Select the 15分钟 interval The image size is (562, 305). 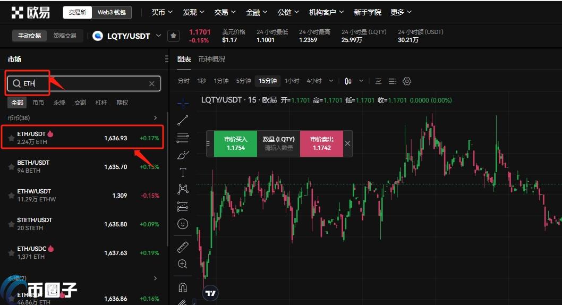point(268,81)
